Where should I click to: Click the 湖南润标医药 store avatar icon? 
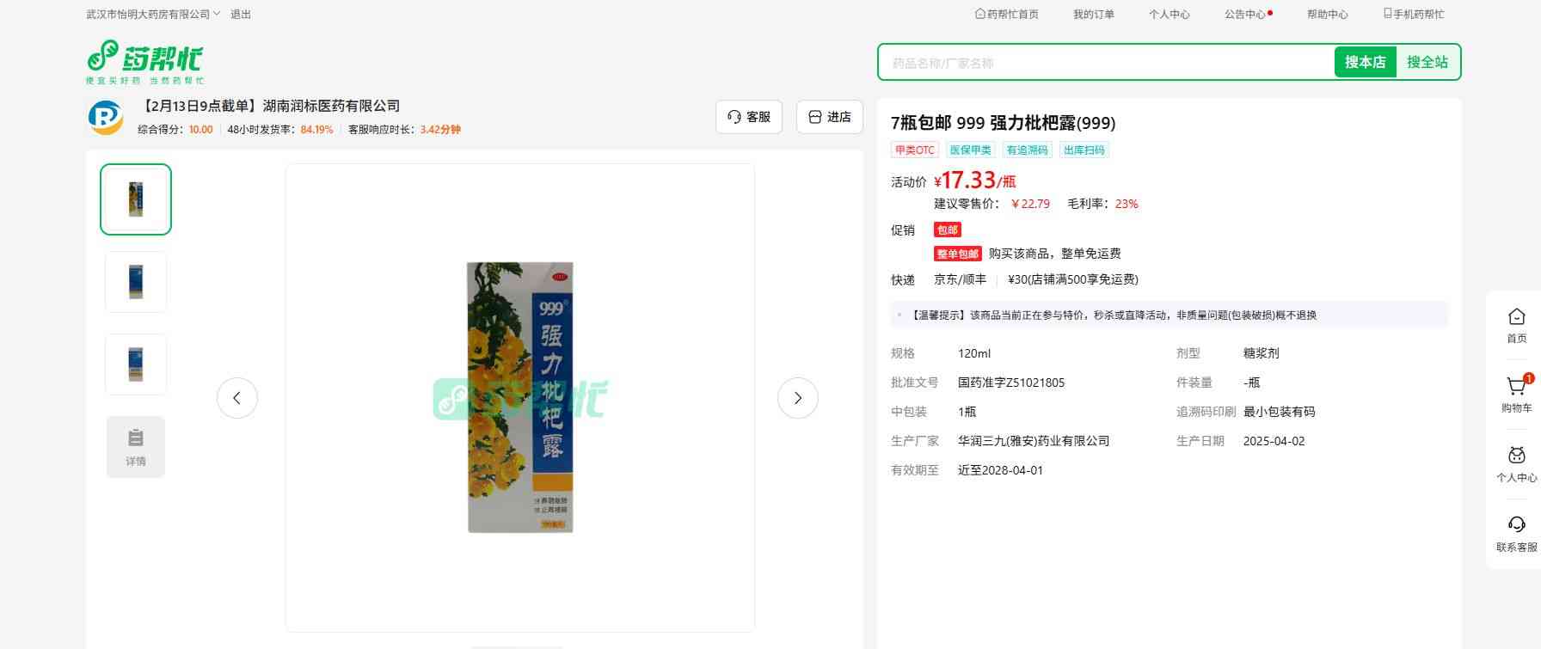[106, 118]
